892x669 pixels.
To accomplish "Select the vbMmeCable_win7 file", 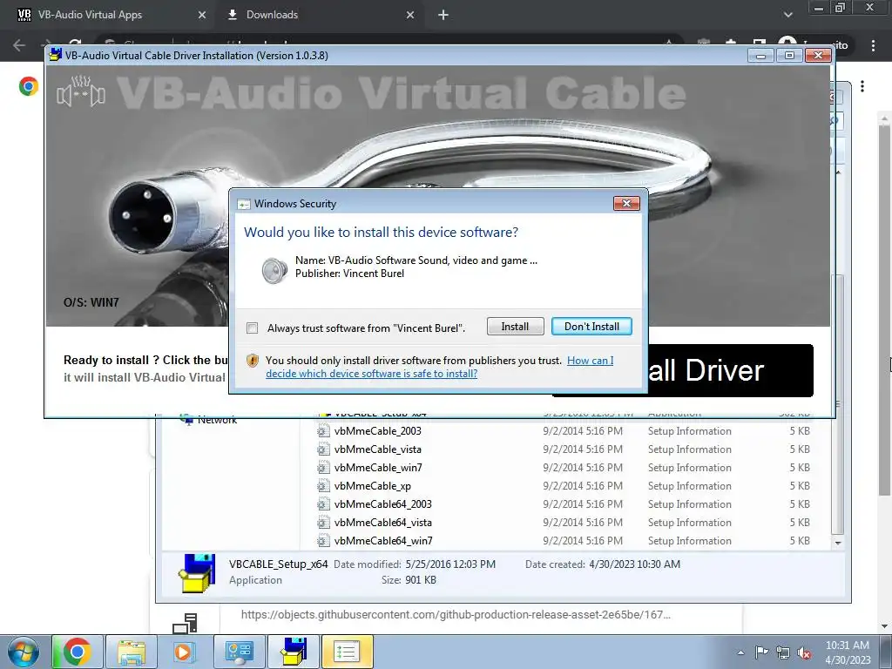I will (378, 468).
